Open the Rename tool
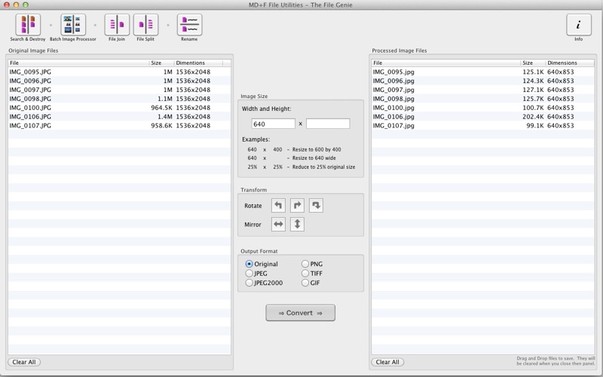603x377 pixels. click(x=189, y=25)
